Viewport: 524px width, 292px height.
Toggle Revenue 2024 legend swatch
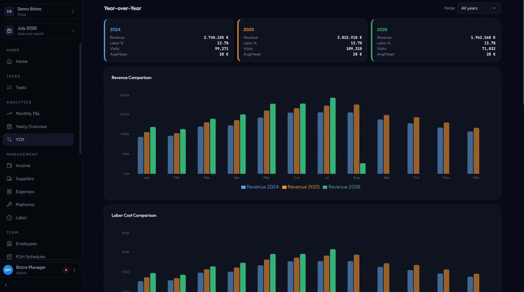(x=243, y=187)
